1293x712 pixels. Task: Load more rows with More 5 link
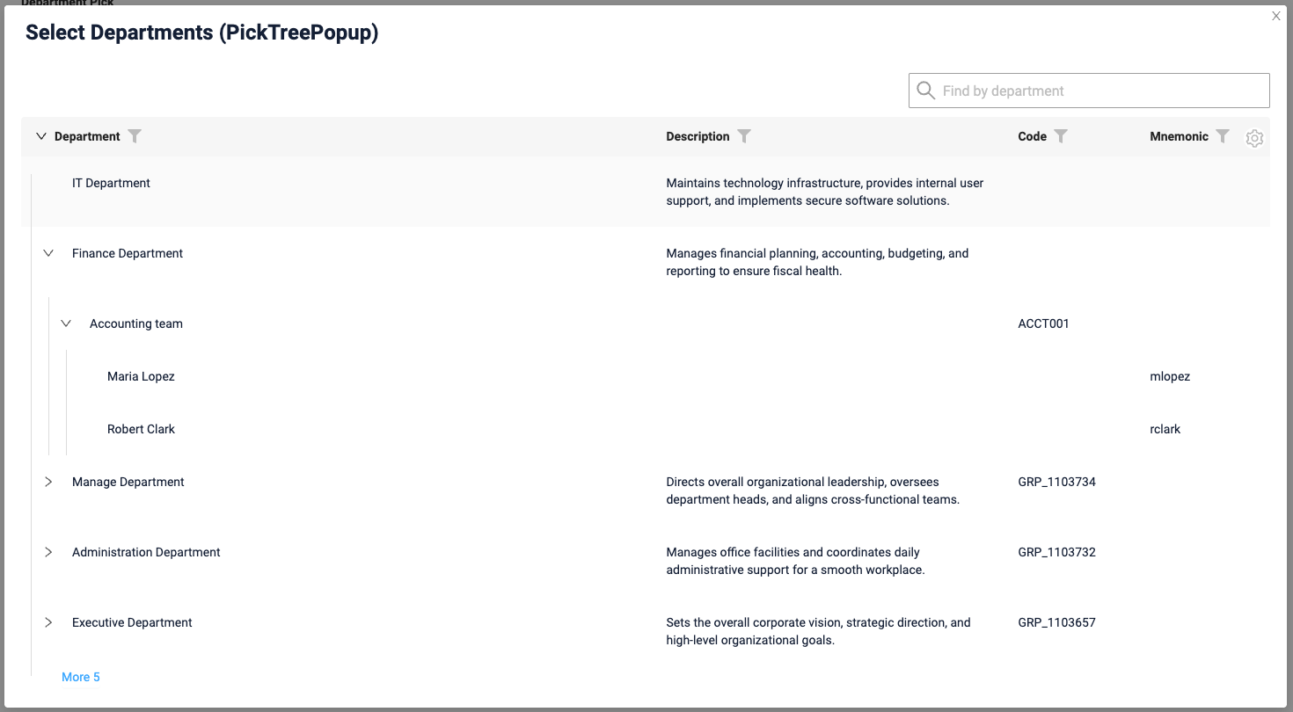click(81, 677)
